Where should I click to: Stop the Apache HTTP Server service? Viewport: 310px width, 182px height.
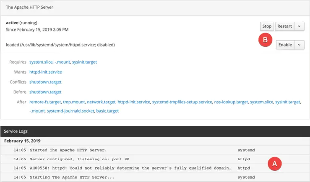coord(267,26)
